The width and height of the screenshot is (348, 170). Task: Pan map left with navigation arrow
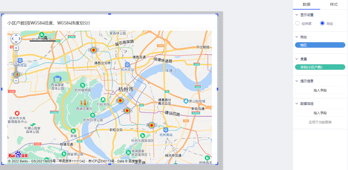tap(13, 39)
